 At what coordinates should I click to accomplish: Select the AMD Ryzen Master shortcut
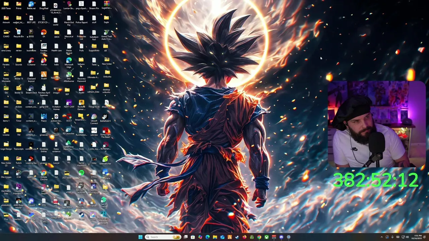tap(19, 203)
